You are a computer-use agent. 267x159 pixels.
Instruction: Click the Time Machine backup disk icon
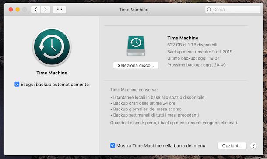(x=136, y=46)
